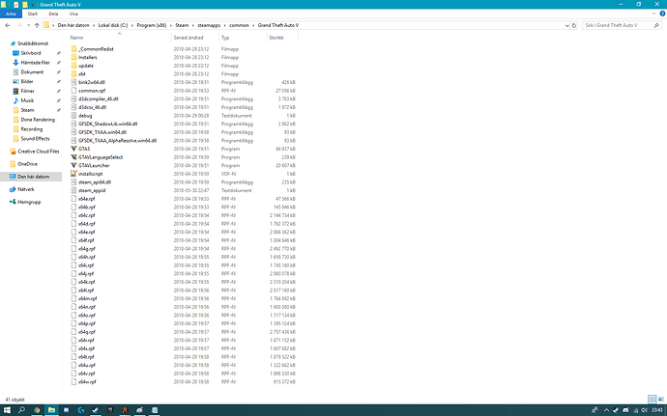Open address bar history dropdown
Viewport: 667px width, 416px height.
pyautogui.click(x=566, y=25)
